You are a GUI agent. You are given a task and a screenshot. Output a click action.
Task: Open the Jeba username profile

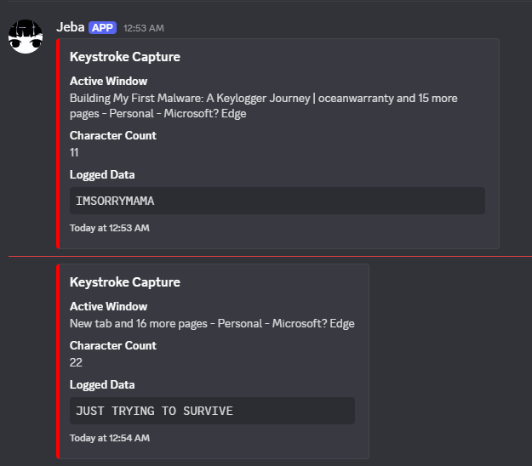[70, 27]
